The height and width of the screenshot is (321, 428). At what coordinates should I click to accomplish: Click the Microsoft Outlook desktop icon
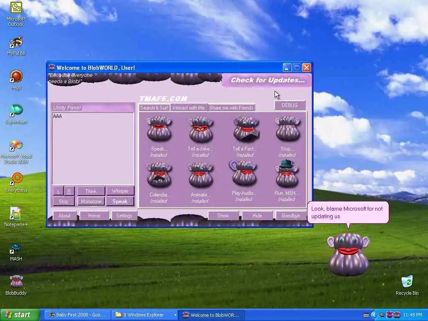[16, 14]
